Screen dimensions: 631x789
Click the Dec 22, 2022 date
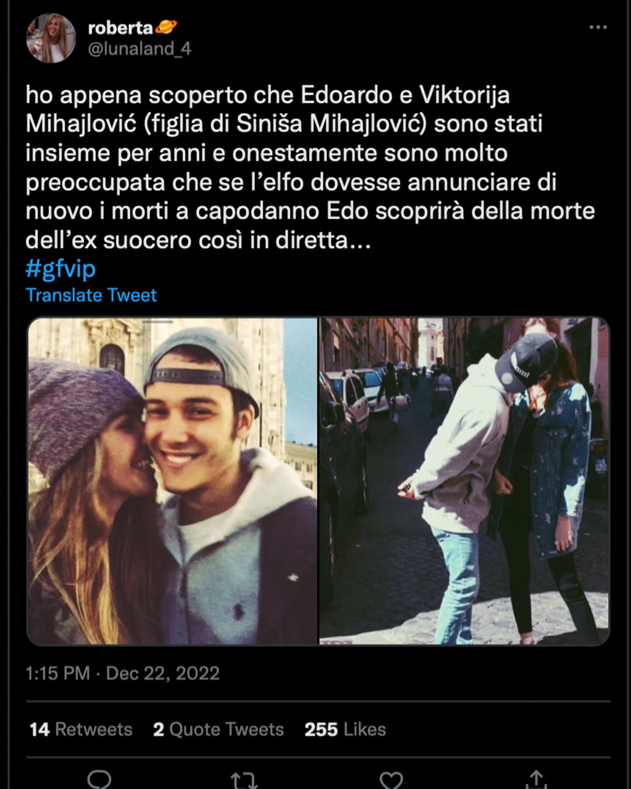coord(163,673)
